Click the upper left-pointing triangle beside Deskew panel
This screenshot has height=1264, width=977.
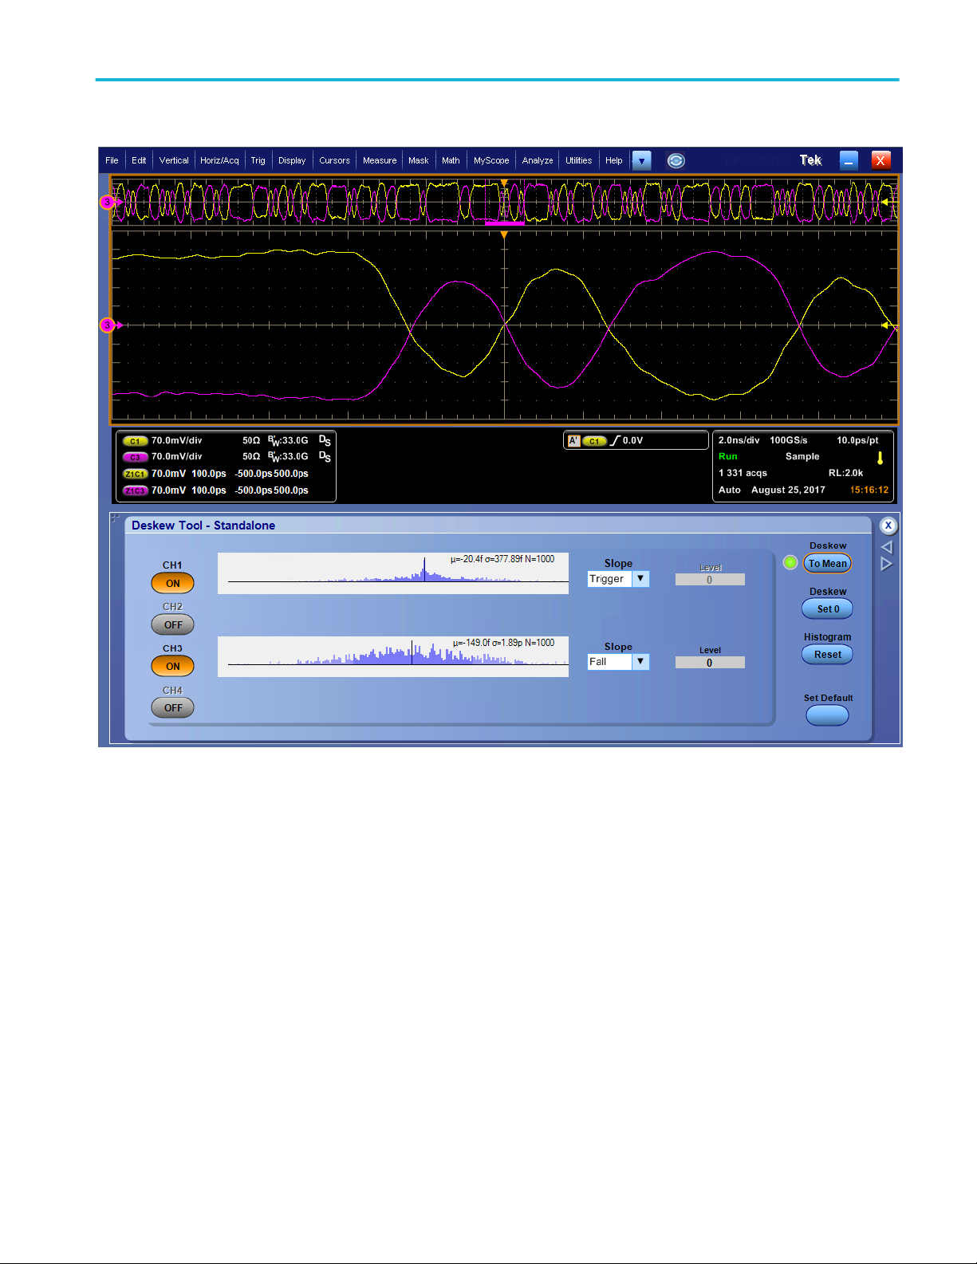[x=887, y=547]
